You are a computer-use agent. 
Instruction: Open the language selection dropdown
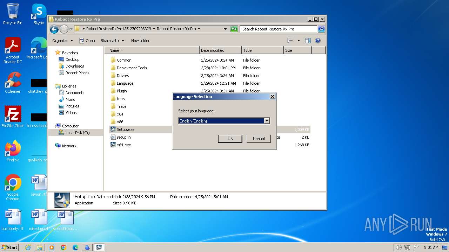[x=267, y=121]
